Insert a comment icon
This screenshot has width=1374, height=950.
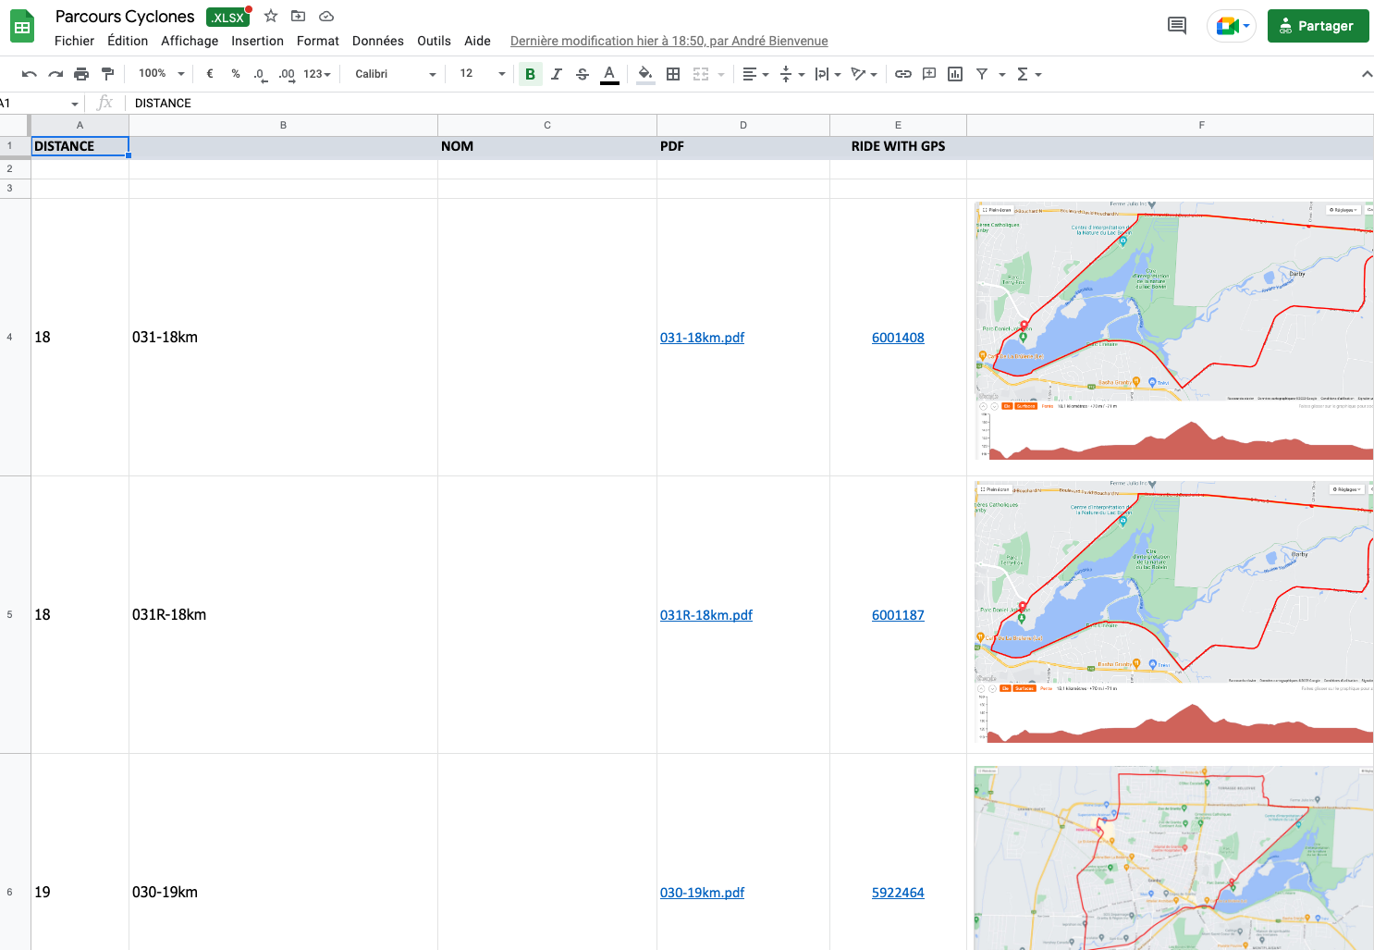point(929,74)
